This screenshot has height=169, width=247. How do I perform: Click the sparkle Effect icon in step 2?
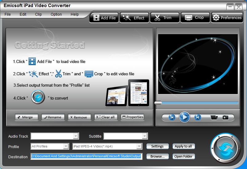point(33,74)
